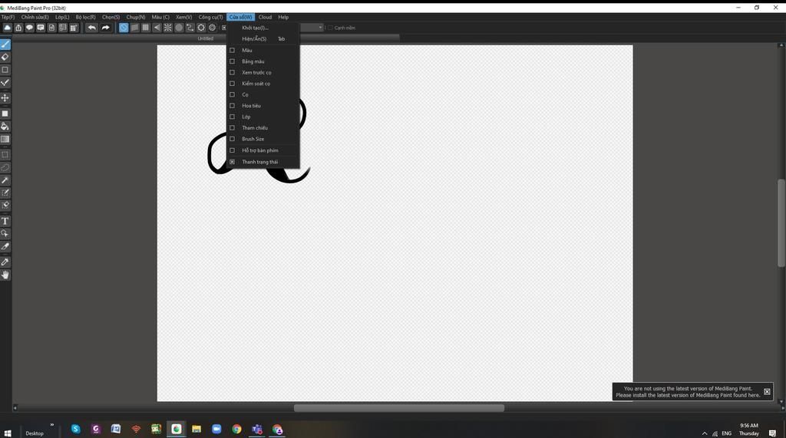Select the Operation tool
Image resolution: width=786 pixels, height=438 pixels.
[x=5, y=233]
